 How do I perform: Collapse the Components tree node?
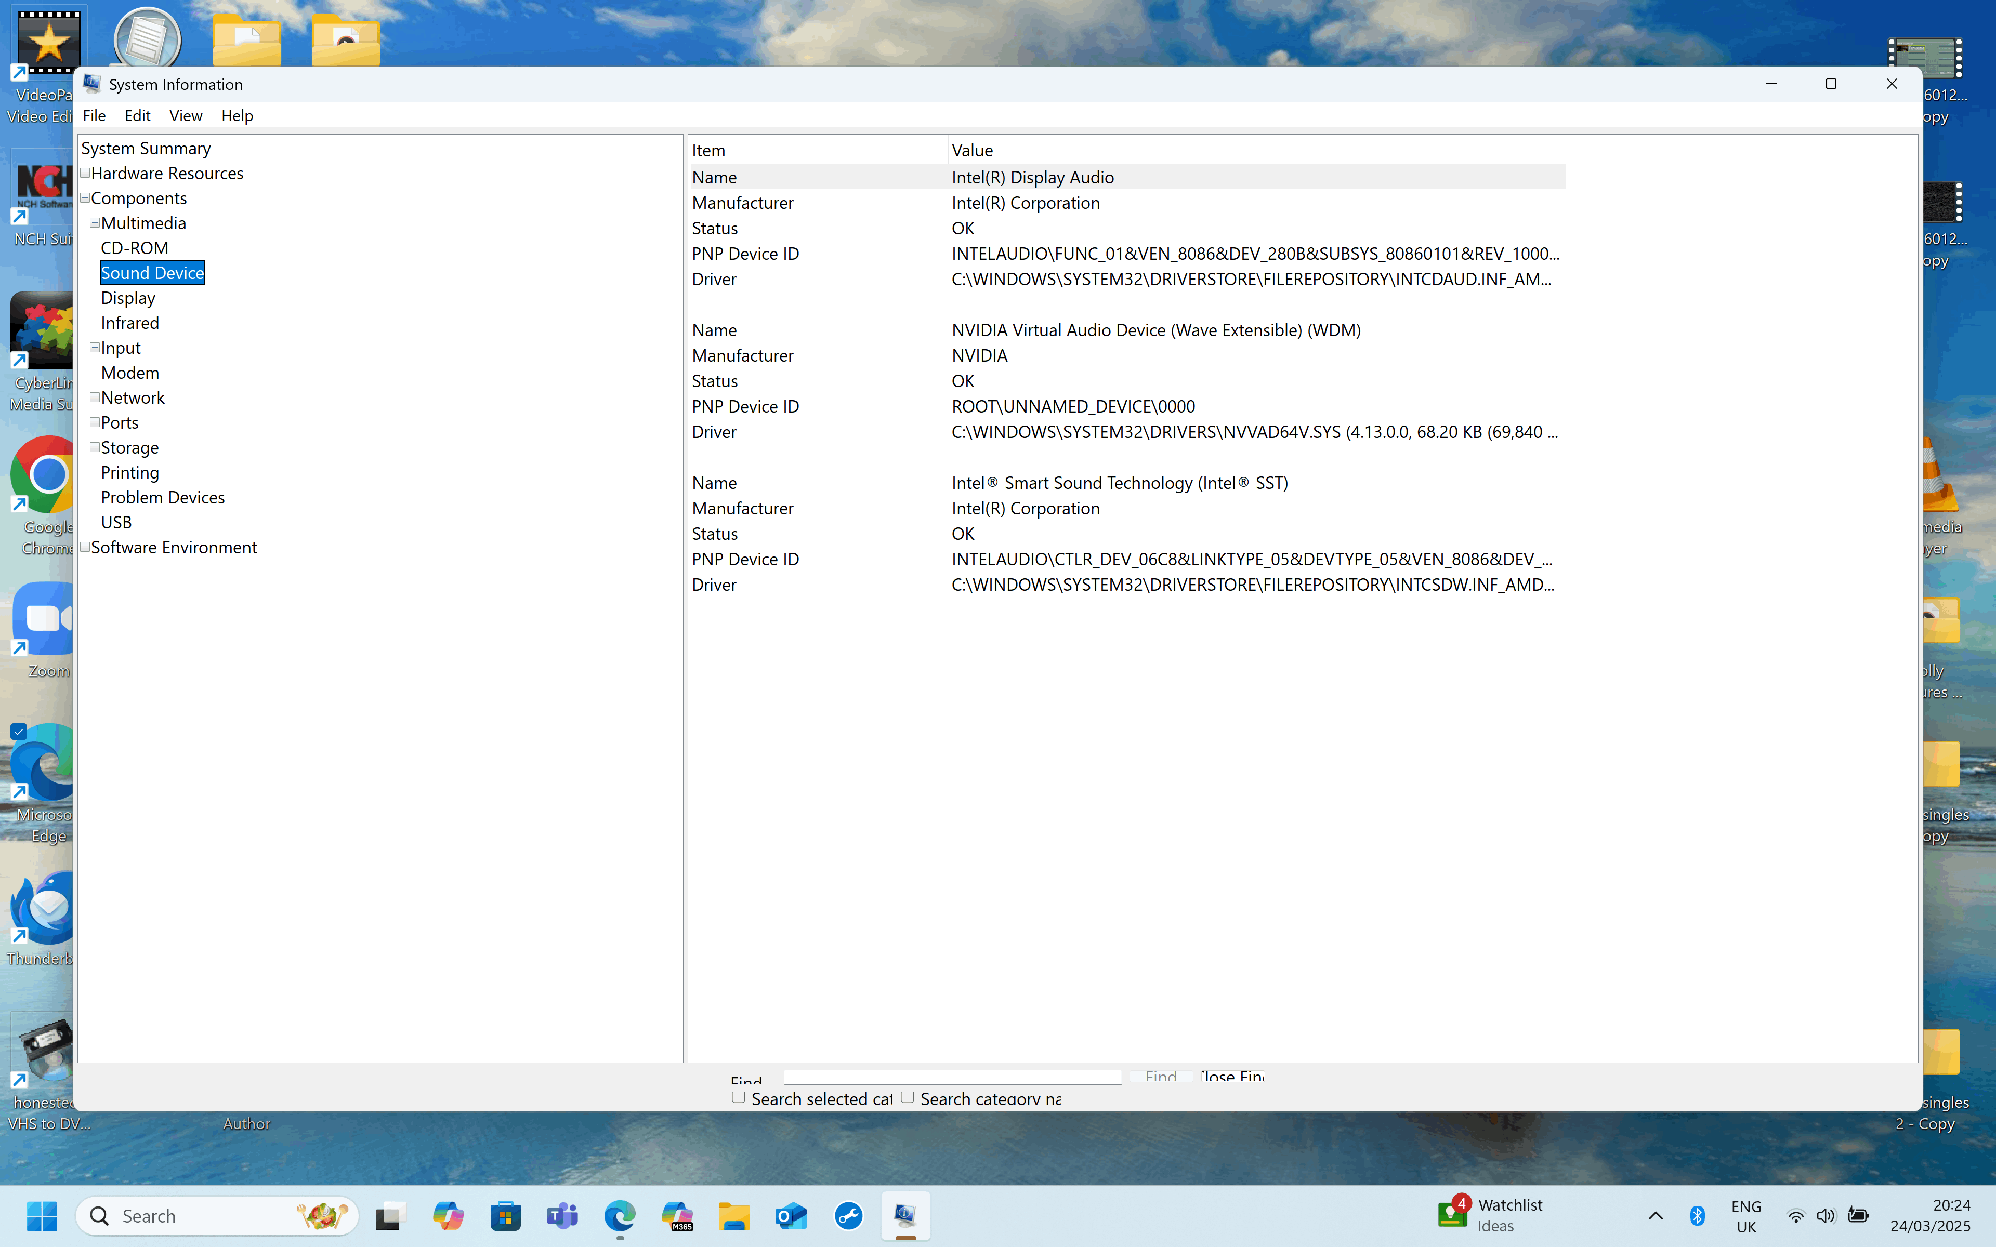85,198
